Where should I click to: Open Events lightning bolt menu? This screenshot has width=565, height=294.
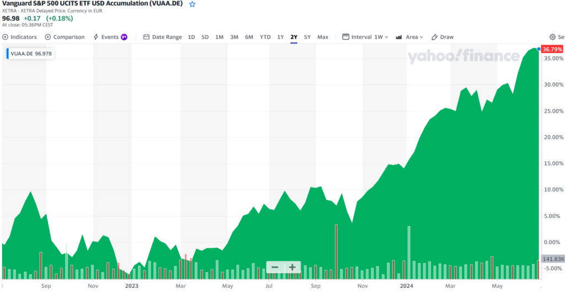coord(96,37)
